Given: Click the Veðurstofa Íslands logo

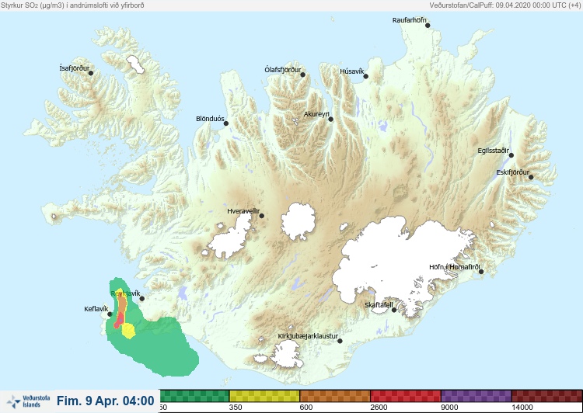Looking at the screenshot, I should (x=28, y=401).
